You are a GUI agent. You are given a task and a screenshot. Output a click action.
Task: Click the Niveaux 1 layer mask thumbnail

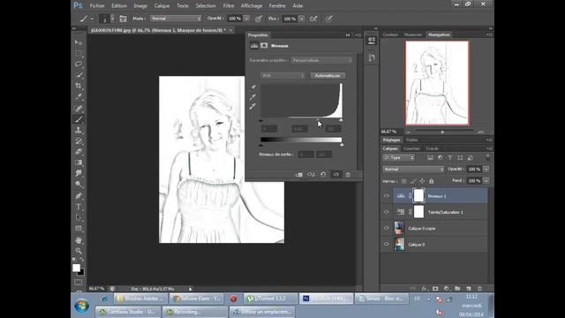418,196
